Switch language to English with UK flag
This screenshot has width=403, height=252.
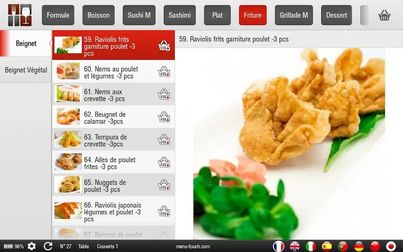coord(295,246)
